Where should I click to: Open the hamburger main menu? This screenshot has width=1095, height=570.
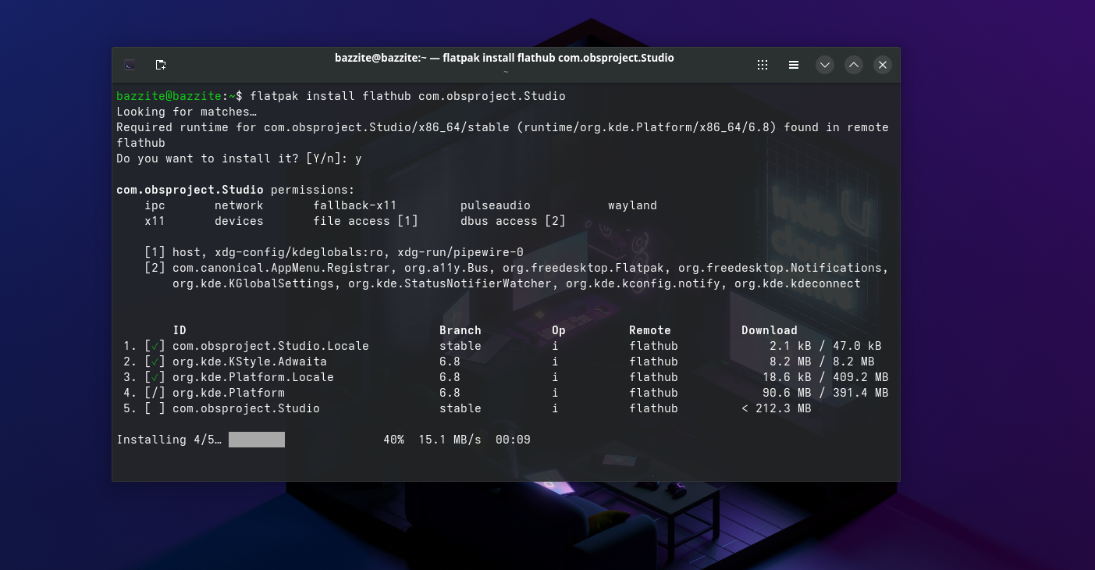click(793, 65)
